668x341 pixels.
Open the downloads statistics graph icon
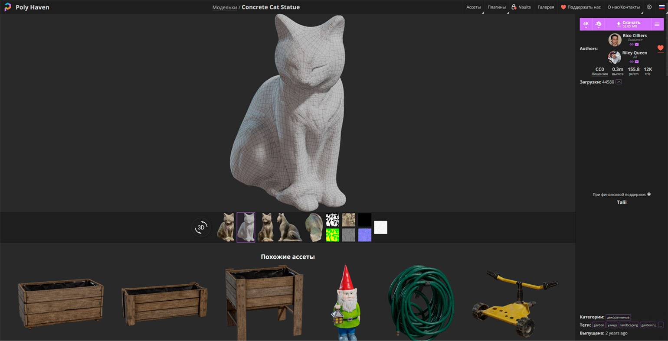click(x=619, y=82)
